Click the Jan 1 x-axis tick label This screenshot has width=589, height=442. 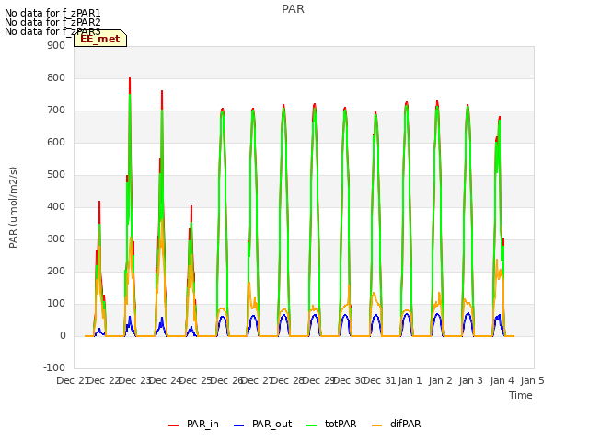tap(410, 380)
